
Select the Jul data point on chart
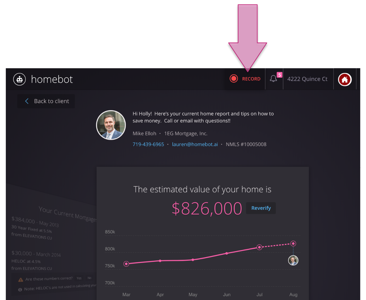pos(259,247)
